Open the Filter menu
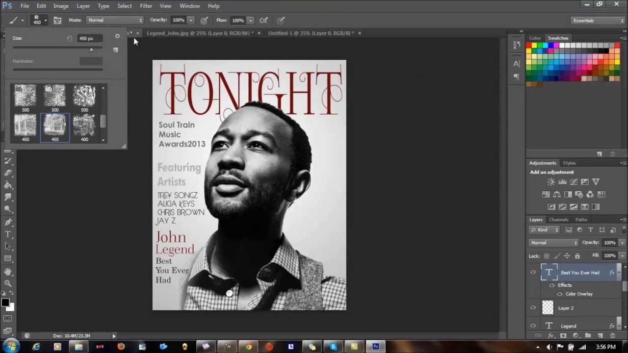628x353 pixels. point(146,6)
